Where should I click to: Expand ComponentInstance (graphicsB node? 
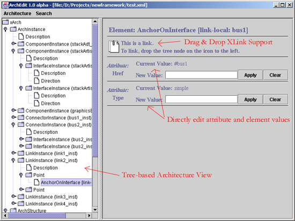click(x=13, y=110)
